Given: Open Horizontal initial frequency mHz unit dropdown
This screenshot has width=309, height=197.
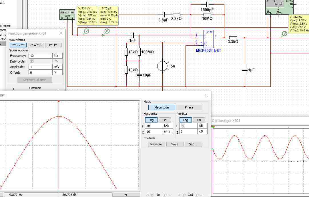Looking at the screenshot, I should tap(168, 131).
